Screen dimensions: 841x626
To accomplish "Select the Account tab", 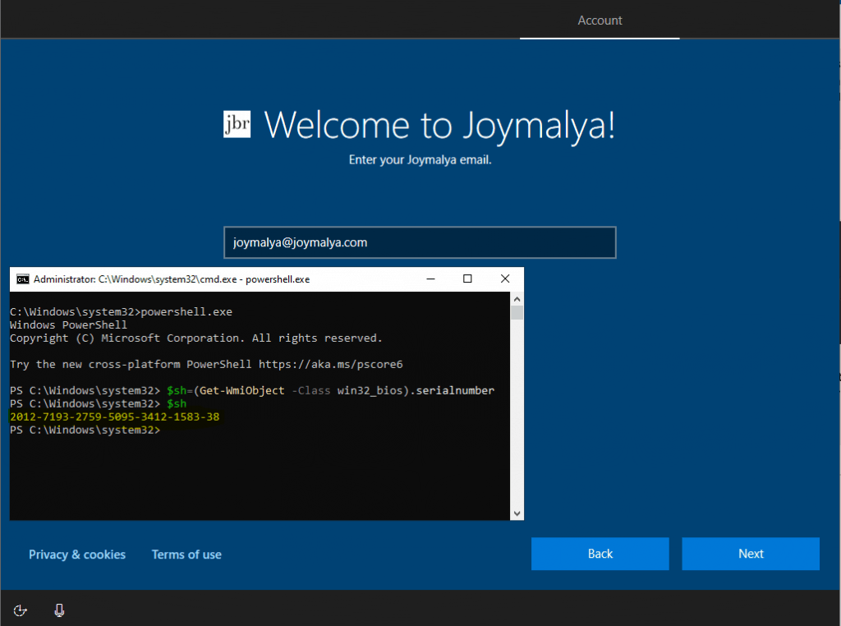I will pyautogui.click(x=600, y=21).
